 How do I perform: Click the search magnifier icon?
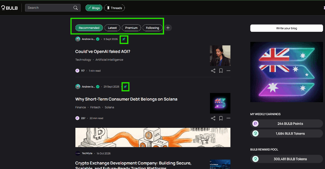click(75, 8)
